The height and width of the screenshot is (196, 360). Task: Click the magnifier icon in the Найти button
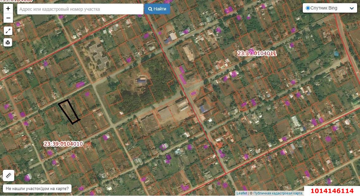coord(150,9)
